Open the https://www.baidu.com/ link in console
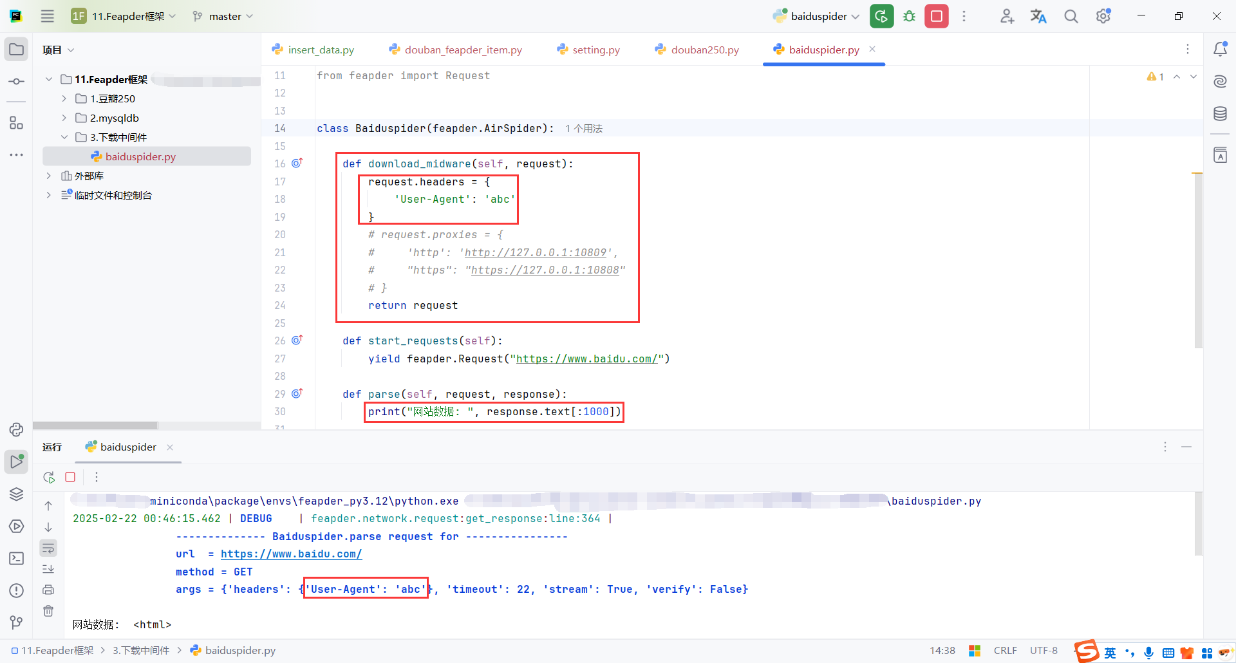This screenshot has height=663, width=1236. pyautogui.click(x=292, y=554)
